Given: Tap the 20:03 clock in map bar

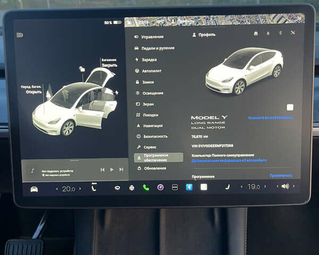Looking at the screenshot, I should [144, 22].
